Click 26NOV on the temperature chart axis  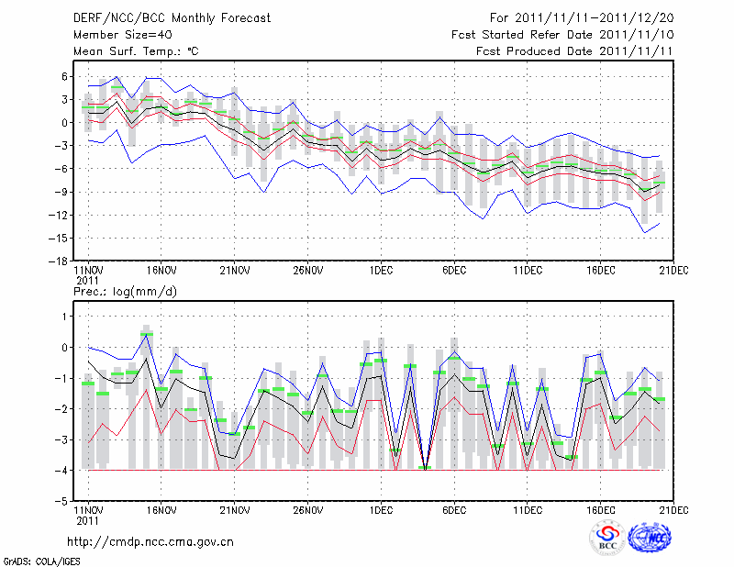308,271
